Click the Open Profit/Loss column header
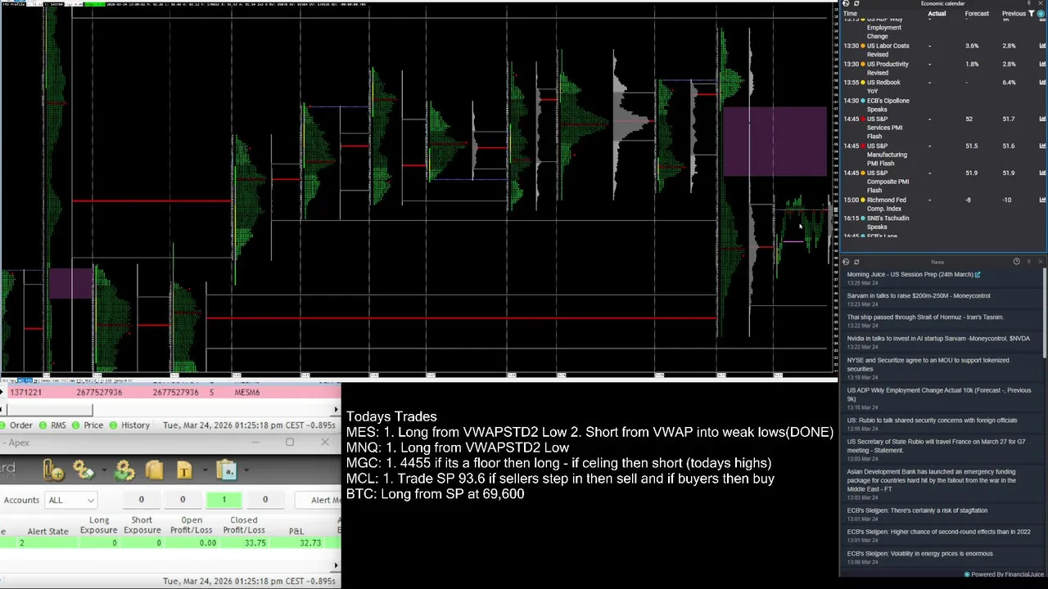 point(192,525)
